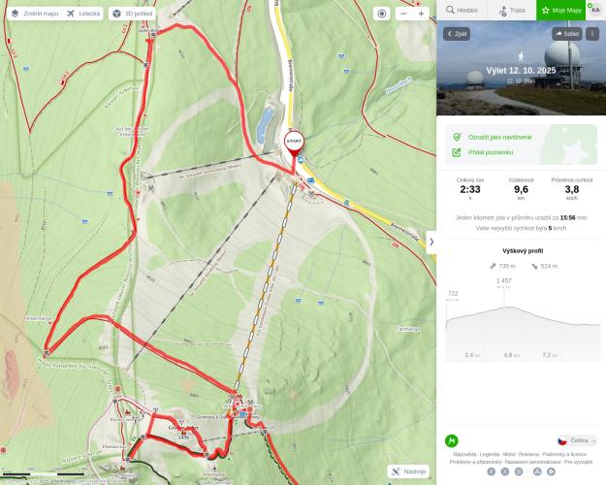
Task: Open the KA user profile avatar
Action: coord(595,10)
